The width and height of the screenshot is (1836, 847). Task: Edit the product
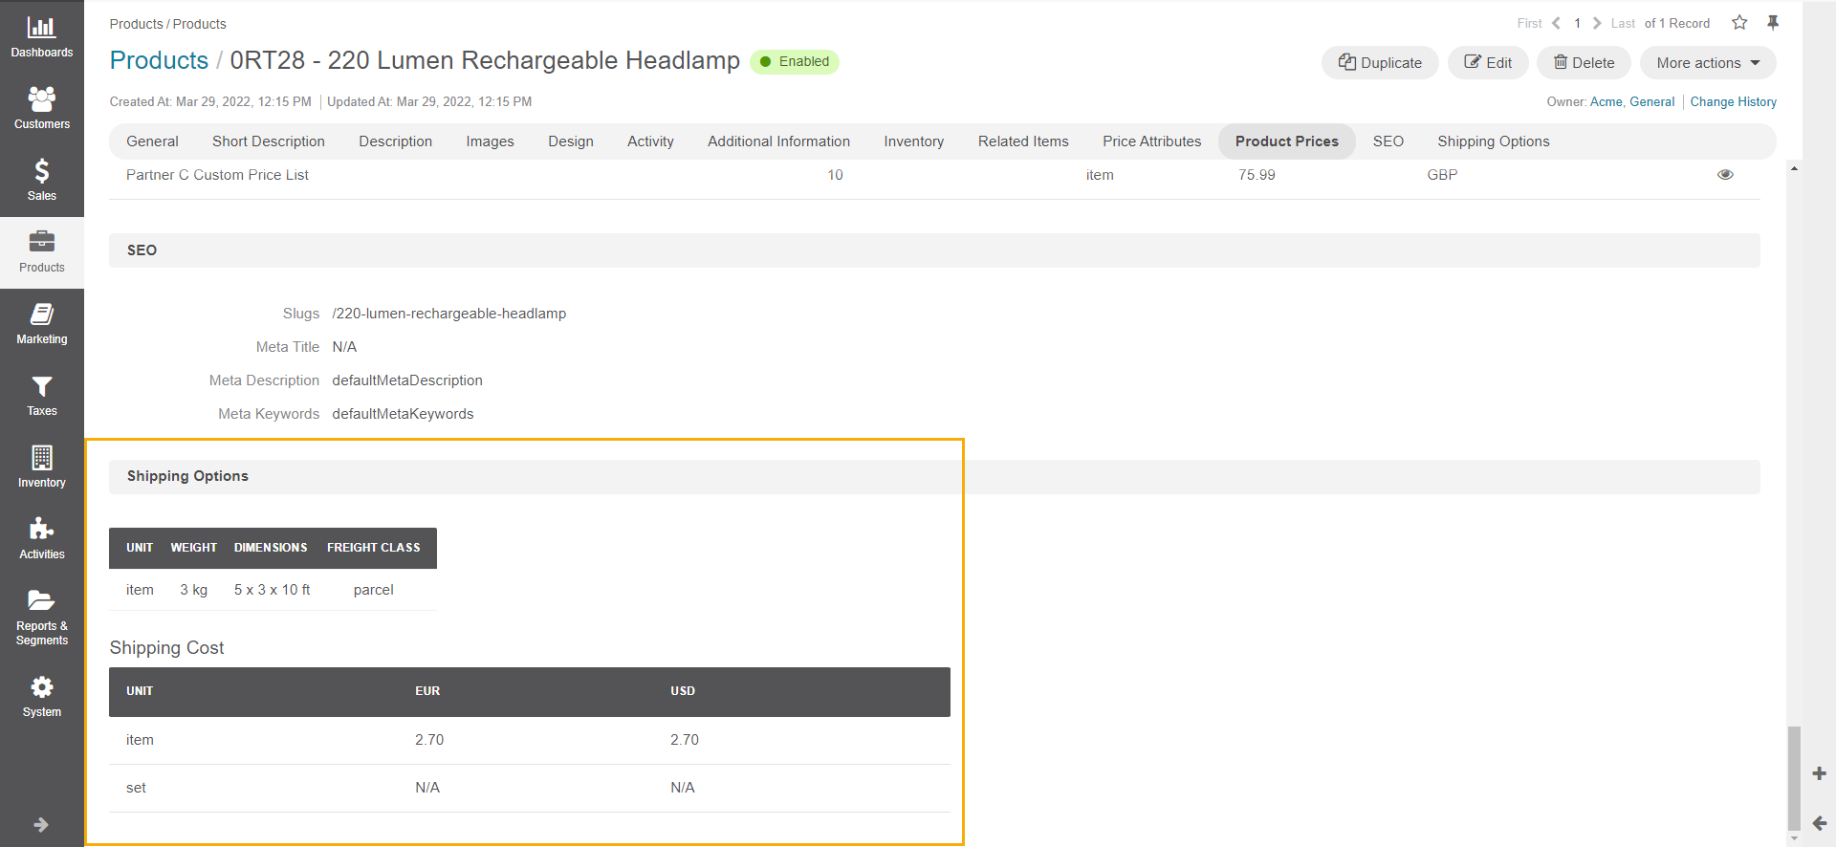pos(1488,63)
